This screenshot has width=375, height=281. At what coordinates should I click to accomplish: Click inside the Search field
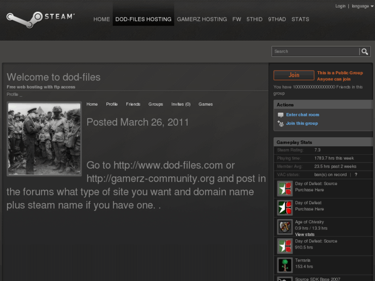pos(315,52)
